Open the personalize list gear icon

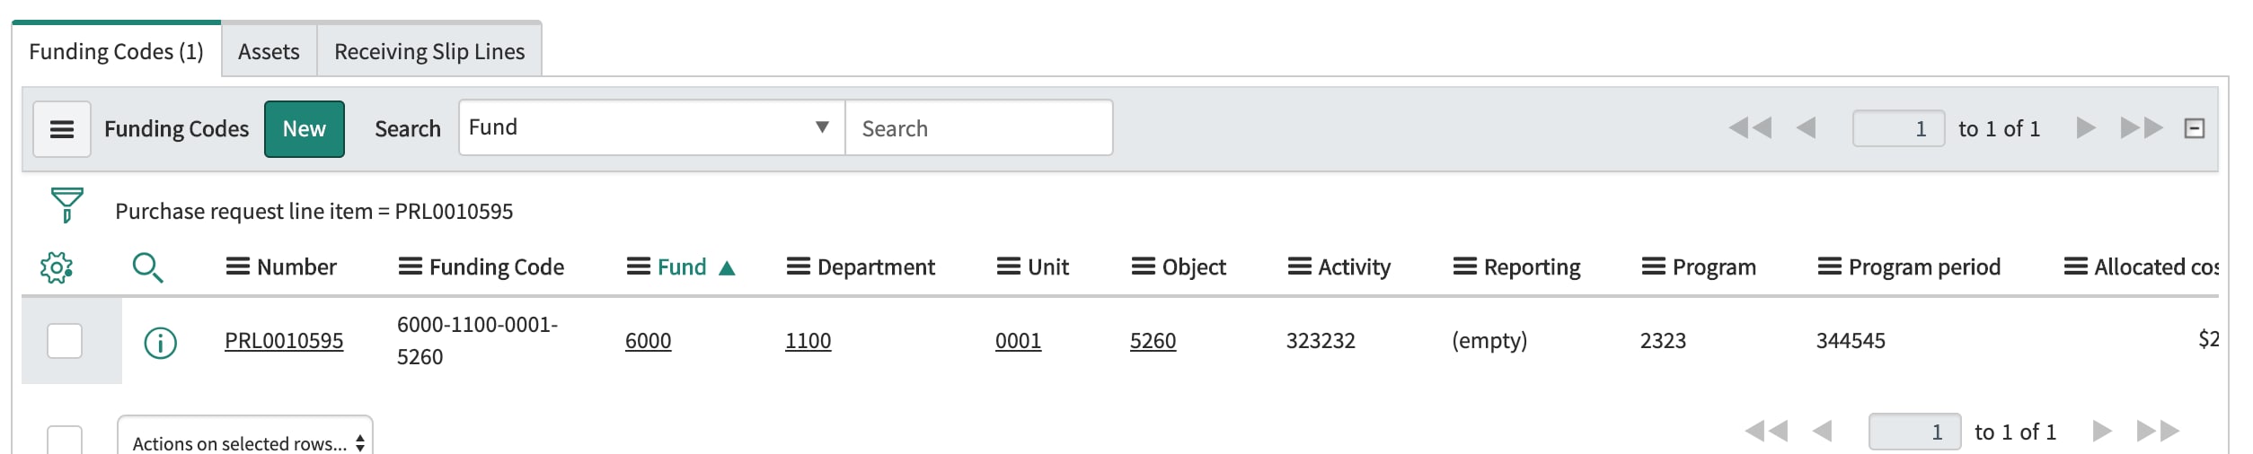pyautogui.click(x=57, y=267)
